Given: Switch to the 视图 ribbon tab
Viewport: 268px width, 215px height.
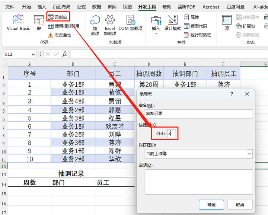Looking at the screenshot, I should (127, 7).
